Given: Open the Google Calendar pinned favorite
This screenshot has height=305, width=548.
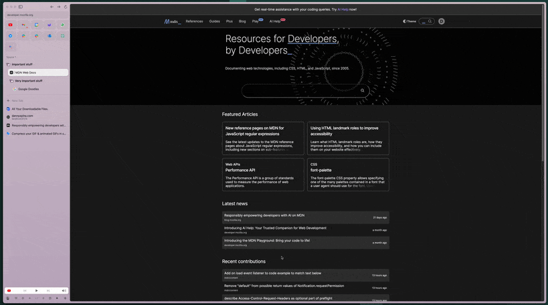Looking at the screenshot, I should tap(36, 25).
